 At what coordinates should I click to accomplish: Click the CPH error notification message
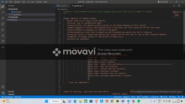point(158,92)
